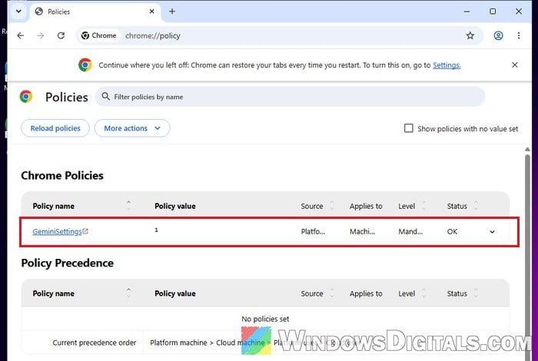Dismiss the restore tabs infobar
The image size is (538, 361).
[514, 65]
